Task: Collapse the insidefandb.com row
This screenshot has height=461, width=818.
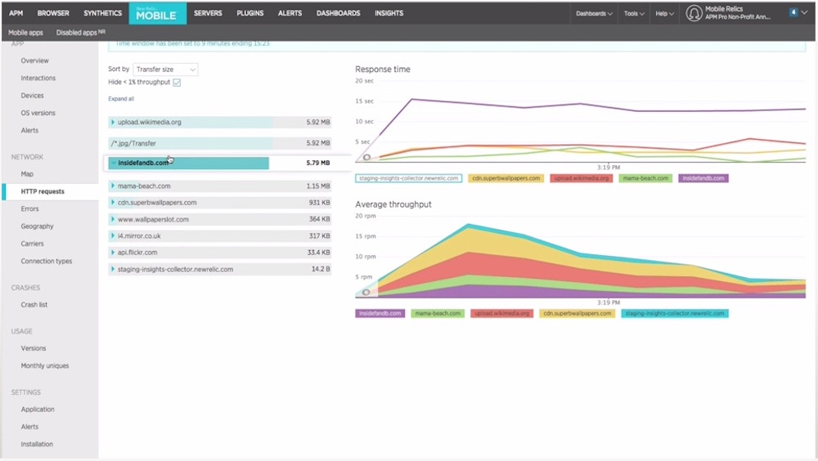Action: pyautogui.click(x=113, y=163)
